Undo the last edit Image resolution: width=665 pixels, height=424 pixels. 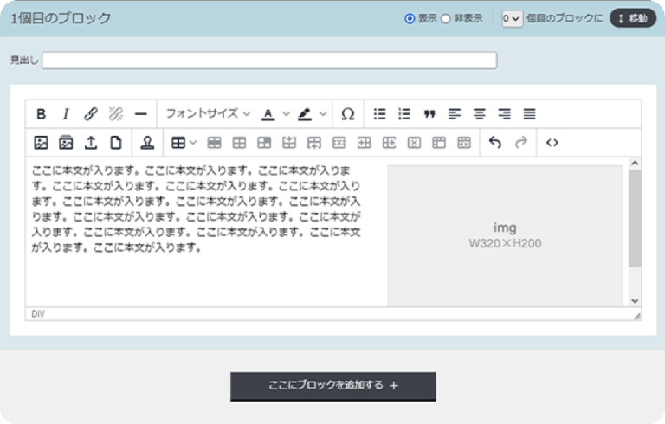click(495, 143)
